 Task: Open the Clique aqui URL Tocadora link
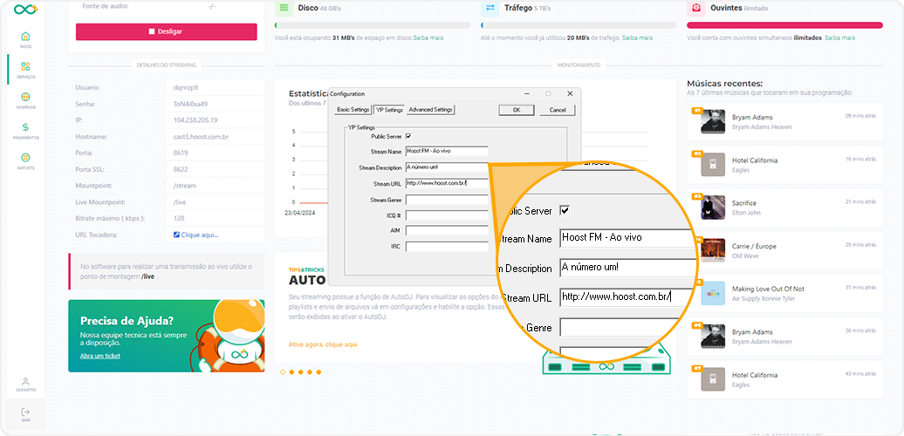point(200,235)
